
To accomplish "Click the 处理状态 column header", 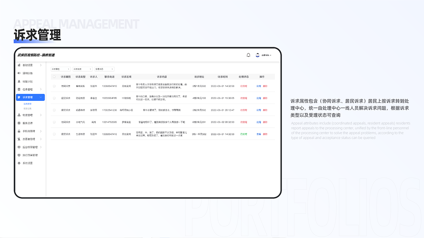I will 244,77.
